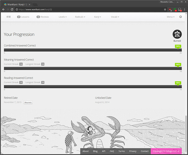
Task: Open Lessons from the navigation bar
Action: (23, 17)
